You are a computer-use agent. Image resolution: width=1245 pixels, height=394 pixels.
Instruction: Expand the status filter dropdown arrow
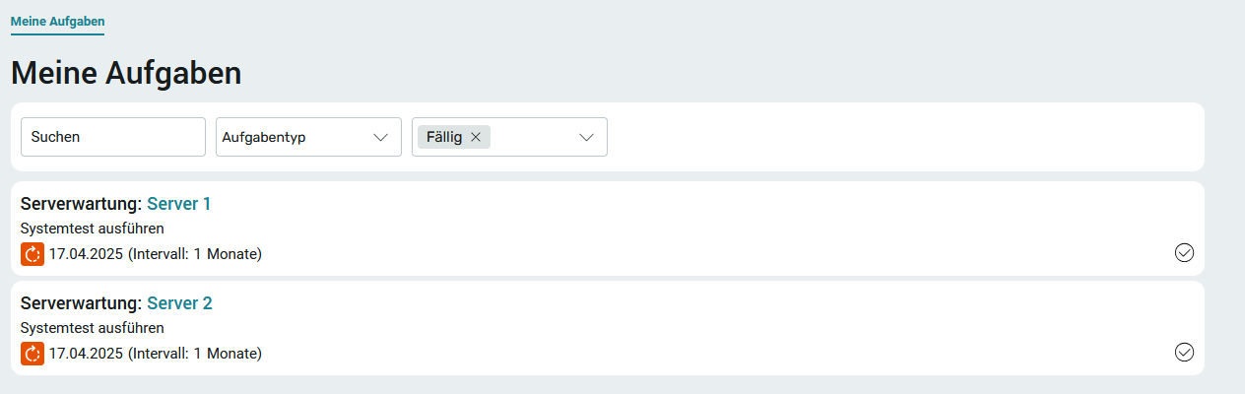tap(587, 137)
